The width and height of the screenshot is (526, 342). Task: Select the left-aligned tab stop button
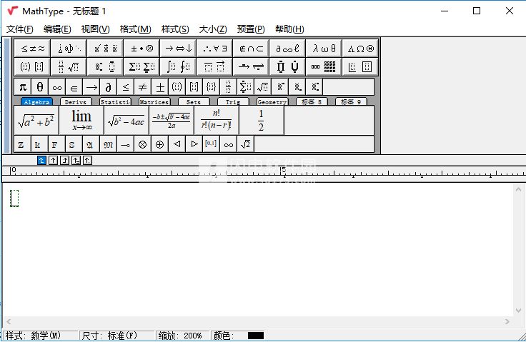pos(41,161)
